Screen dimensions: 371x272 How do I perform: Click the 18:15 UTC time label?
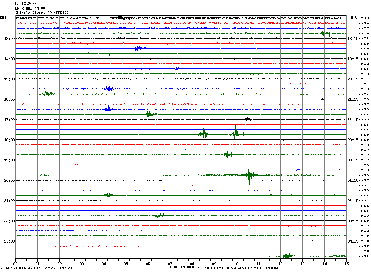[x=353, y=38]
